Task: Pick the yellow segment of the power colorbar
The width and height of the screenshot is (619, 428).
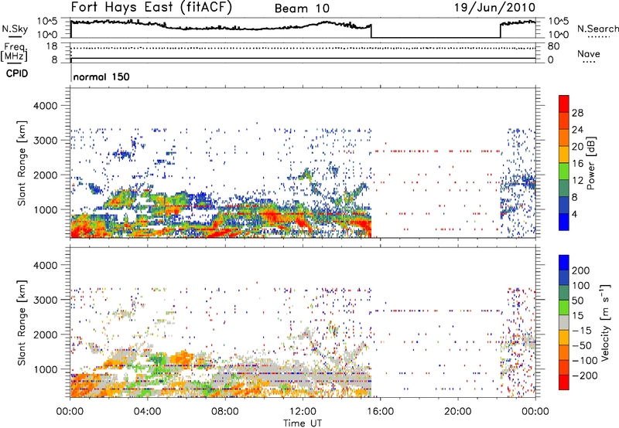Action: [x=564, y=154]
